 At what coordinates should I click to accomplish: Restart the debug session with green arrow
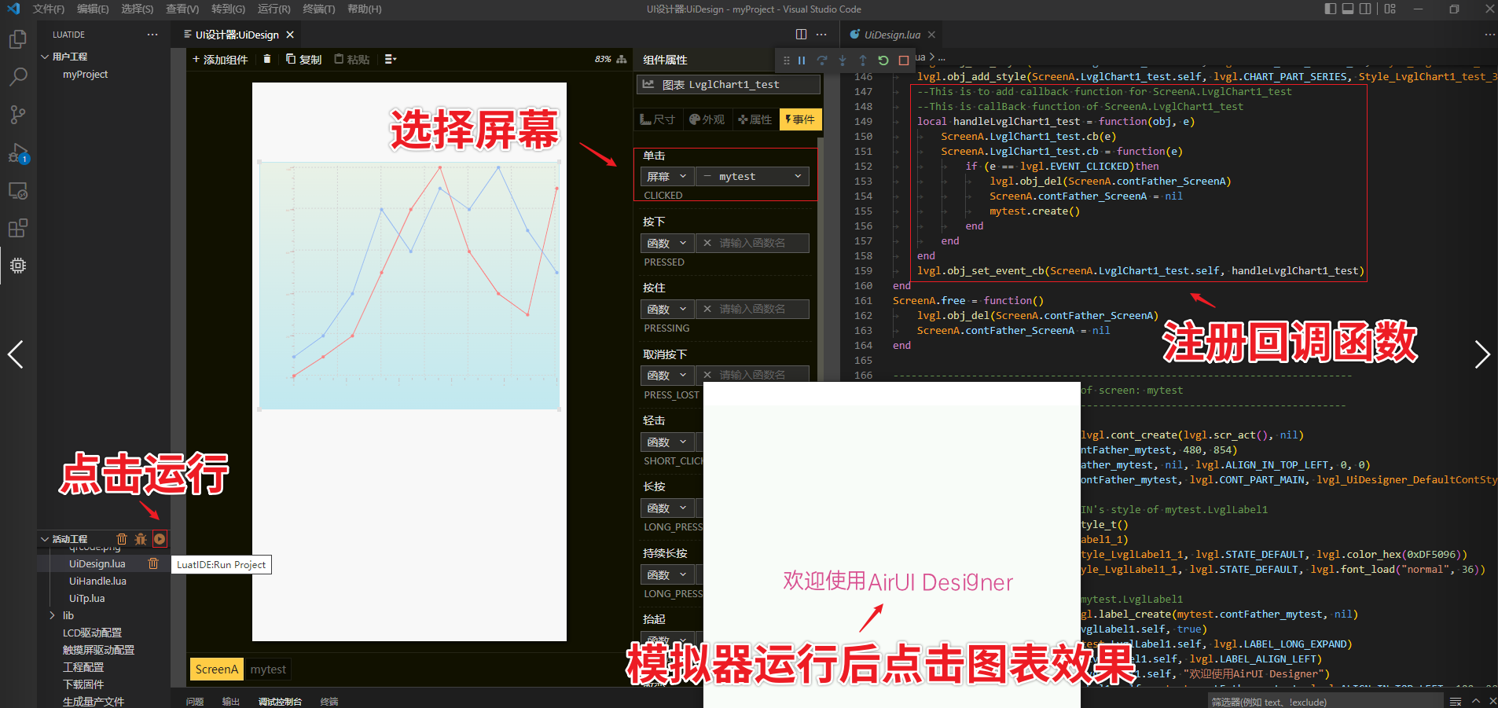coord(883,61)
